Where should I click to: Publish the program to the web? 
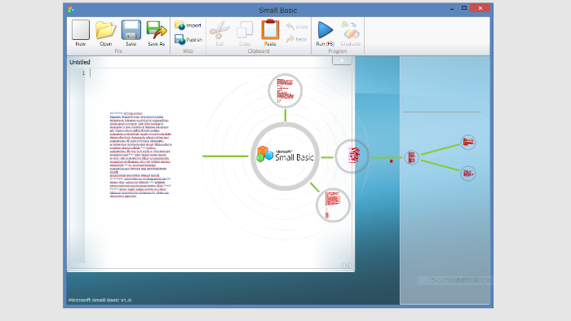(x=188, y=39)
